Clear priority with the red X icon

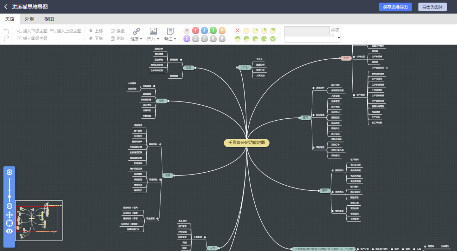pos(186,30)
